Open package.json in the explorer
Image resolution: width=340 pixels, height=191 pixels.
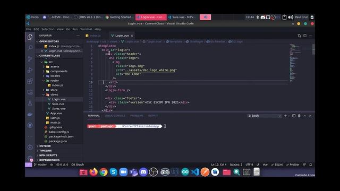58,141
